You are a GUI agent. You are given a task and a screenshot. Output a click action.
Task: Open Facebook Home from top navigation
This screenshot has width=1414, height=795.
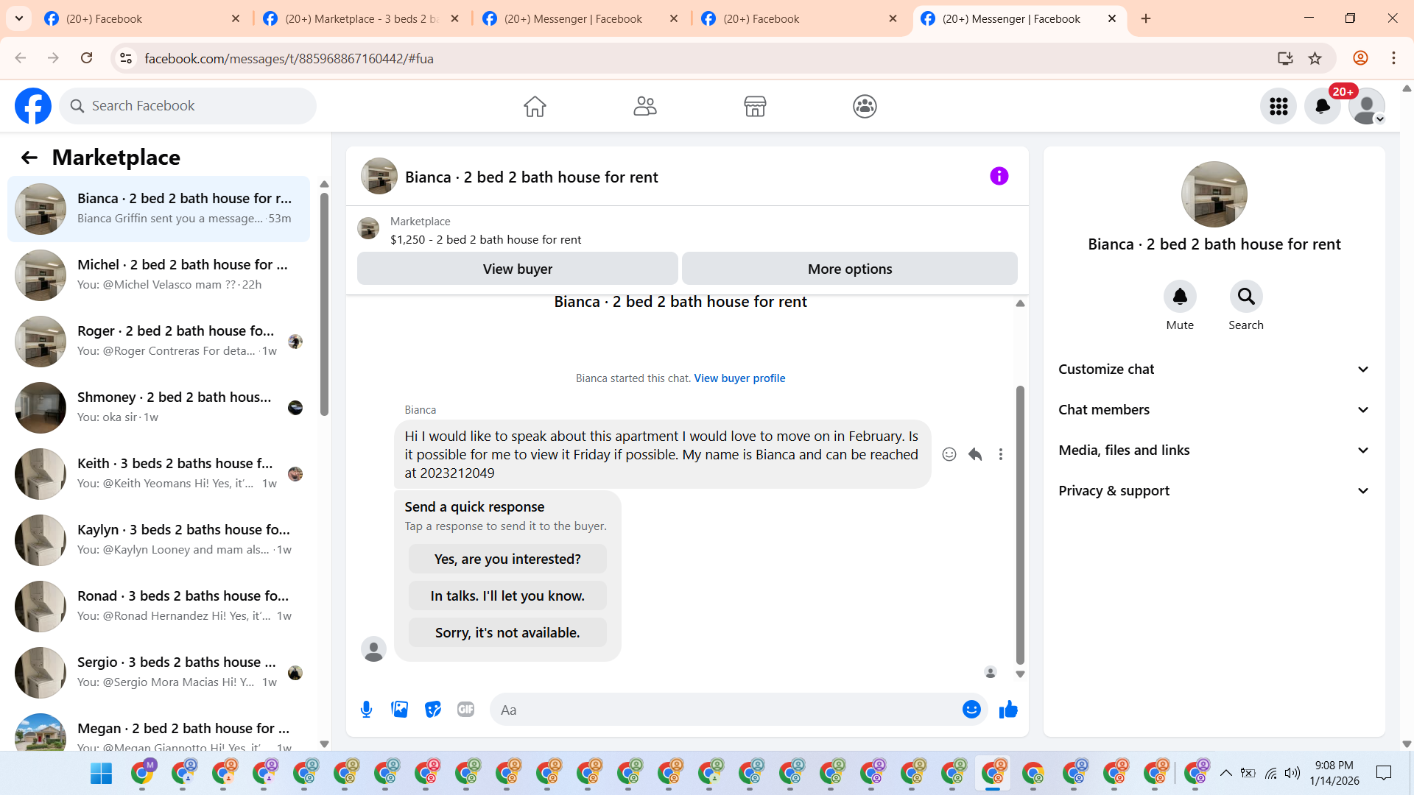click(x=535, y=107)
